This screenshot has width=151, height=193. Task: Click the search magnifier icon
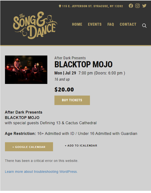pos(144,25)
